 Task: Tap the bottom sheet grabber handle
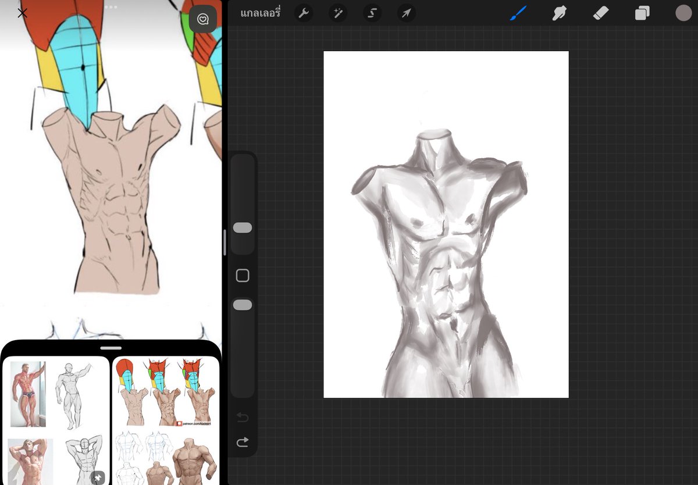(x=111, y=348)
